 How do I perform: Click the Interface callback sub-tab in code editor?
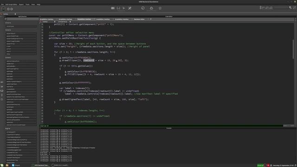[45, 22]
